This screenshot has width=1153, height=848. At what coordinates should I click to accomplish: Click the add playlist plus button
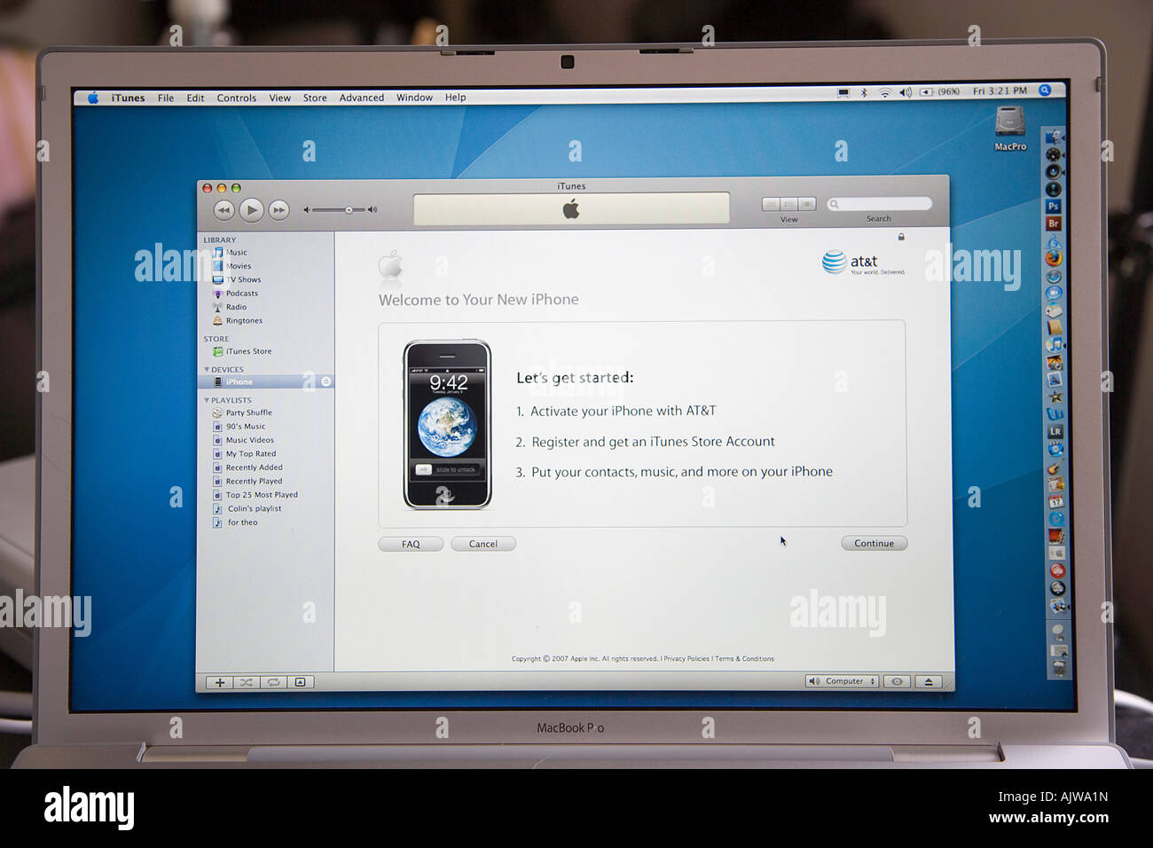tap(219, 682)
